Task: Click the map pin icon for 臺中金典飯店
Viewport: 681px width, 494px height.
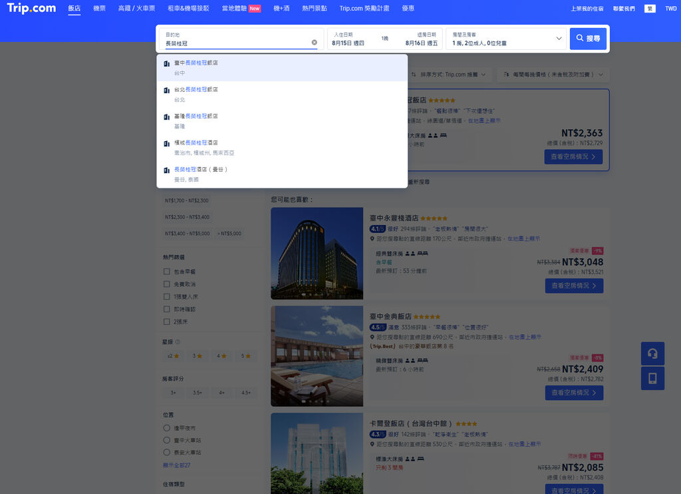Action: (372, 337)
